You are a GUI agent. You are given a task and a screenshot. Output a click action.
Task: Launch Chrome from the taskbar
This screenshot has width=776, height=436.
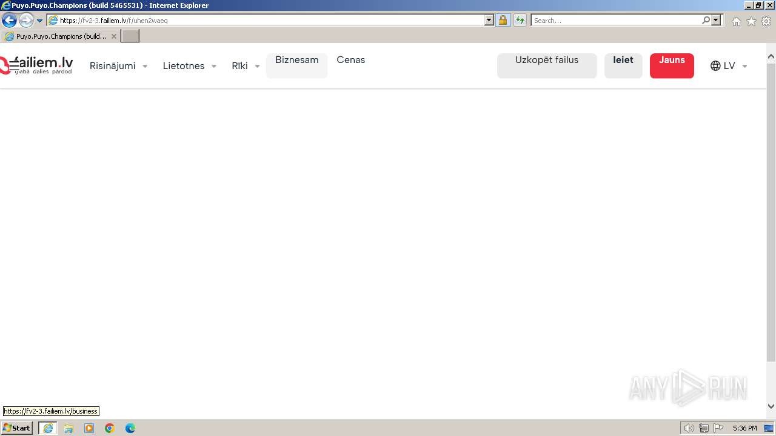(x=110, y=428)
